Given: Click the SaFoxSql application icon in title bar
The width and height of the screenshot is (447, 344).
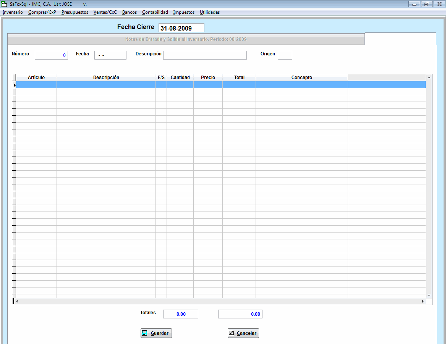Looking at the screenshot, I should [5, 4].
